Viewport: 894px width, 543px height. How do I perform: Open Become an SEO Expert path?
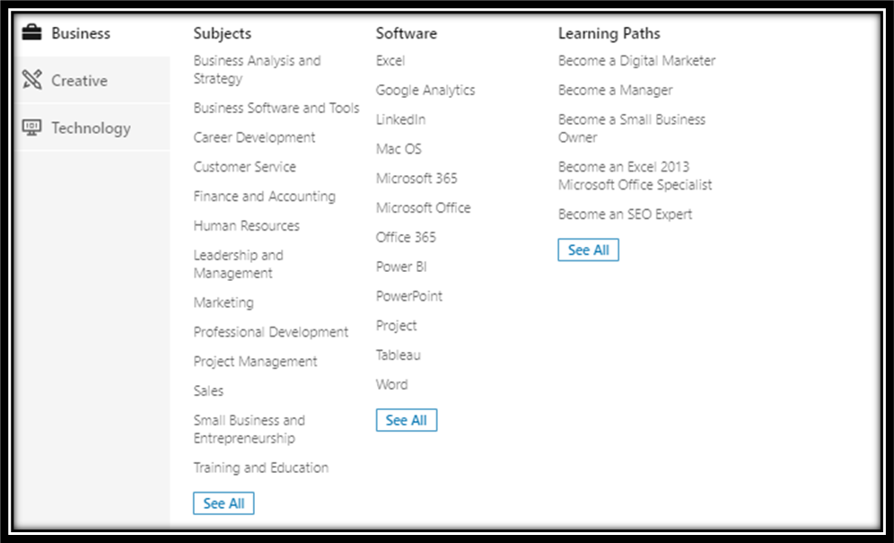click(626, 215)
